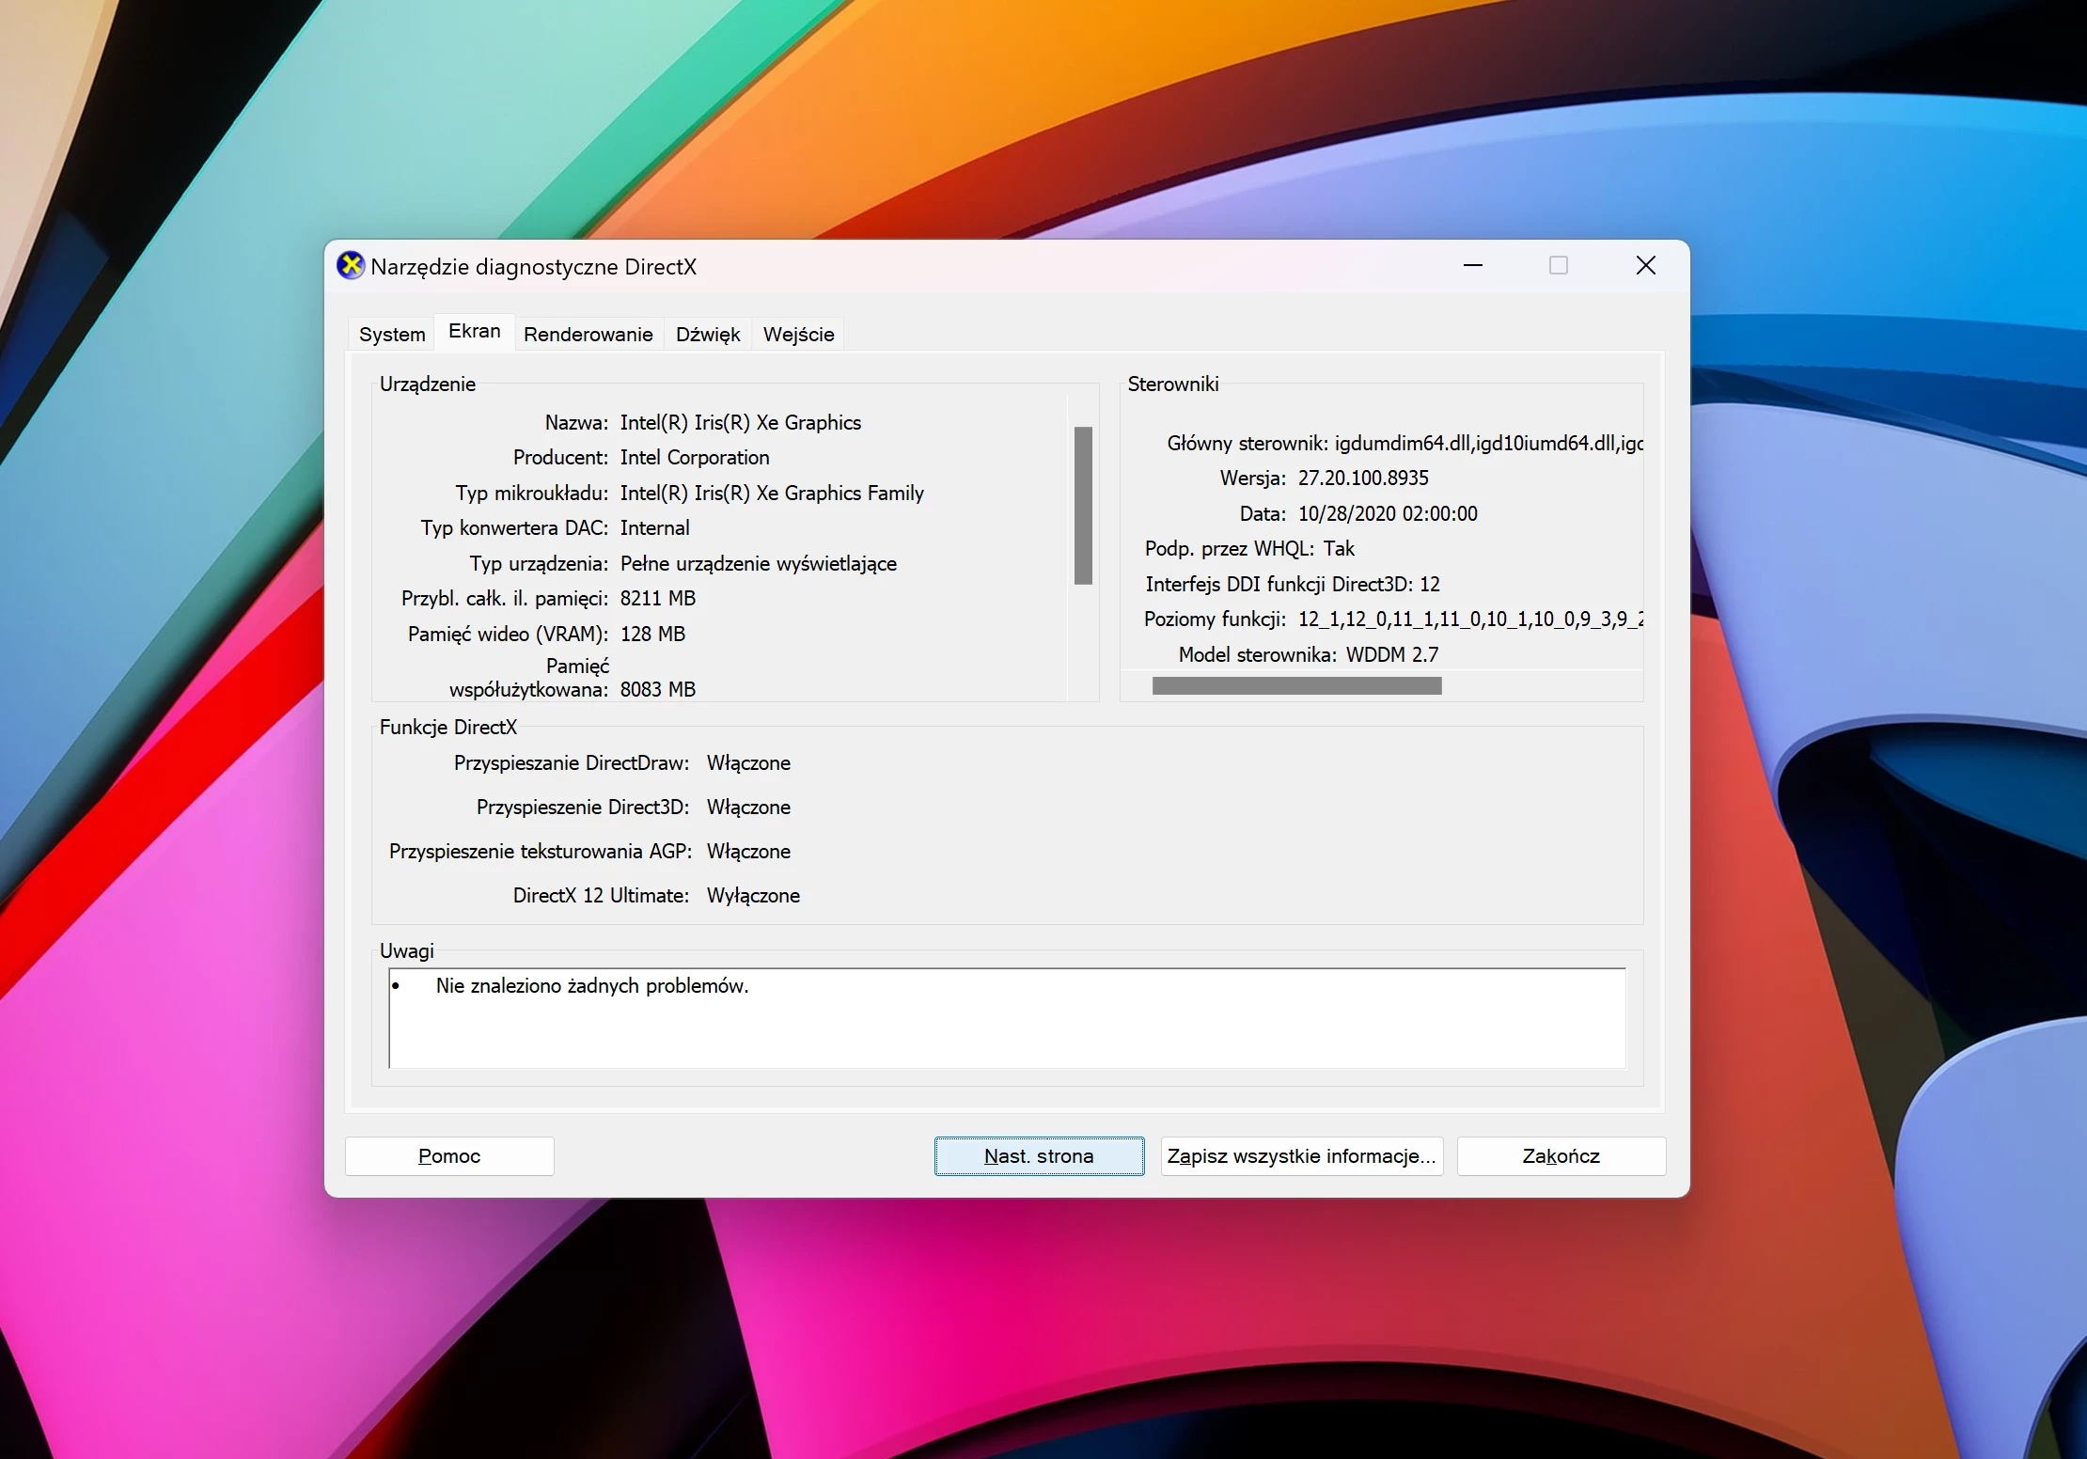Minimize the DirectX diagnostic window
Image resolution: width=2087 pixels, height=1459 pixels.
pyautogui.click(x=1473, y=266)
